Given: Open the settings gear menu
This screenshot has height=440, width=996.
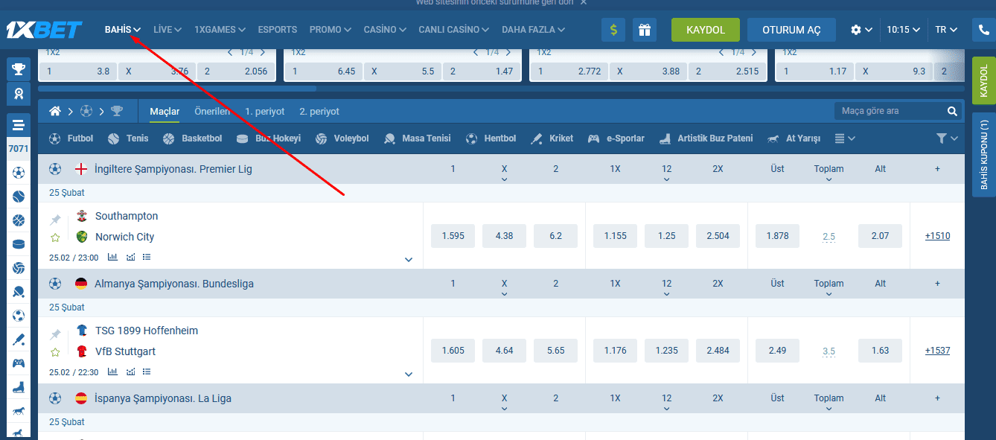Looking at the screenshot, I should (x=861, y=30).
